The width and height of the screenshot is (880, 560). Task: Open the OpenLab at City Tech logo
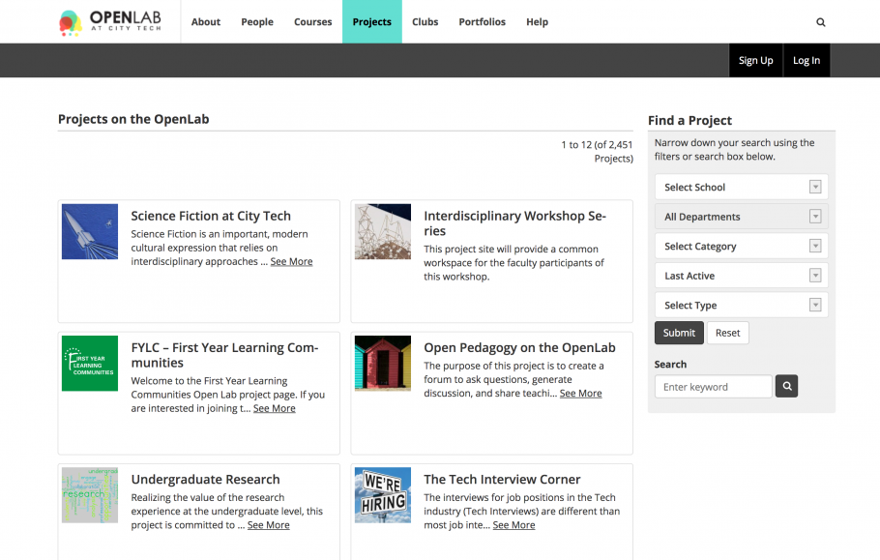point(110,23)
